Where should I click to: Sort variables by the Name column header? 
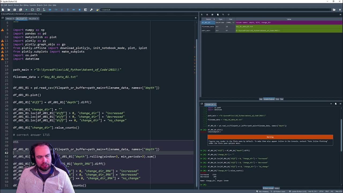208,19
